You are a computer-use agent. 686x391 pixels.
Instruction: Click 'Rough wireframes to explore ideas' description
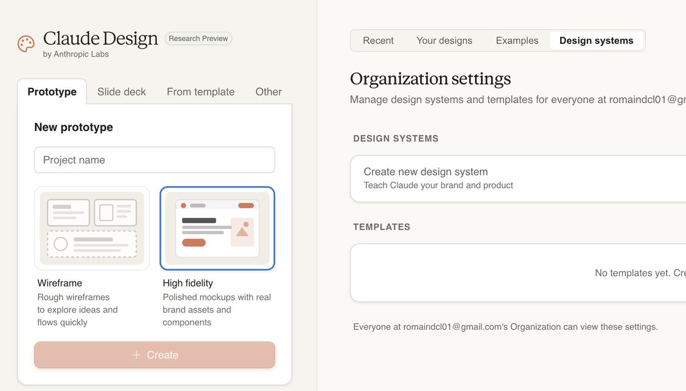click(77, 310)
